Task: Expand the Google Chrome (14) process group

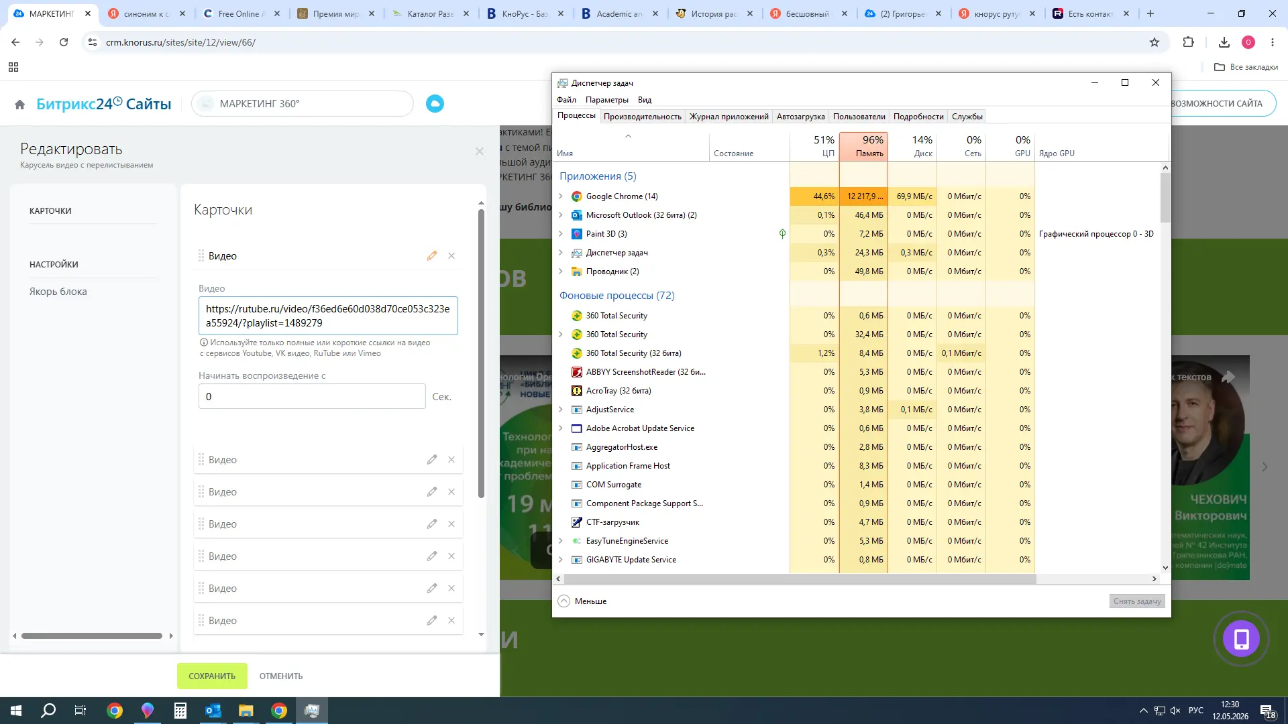Action: 561,196
